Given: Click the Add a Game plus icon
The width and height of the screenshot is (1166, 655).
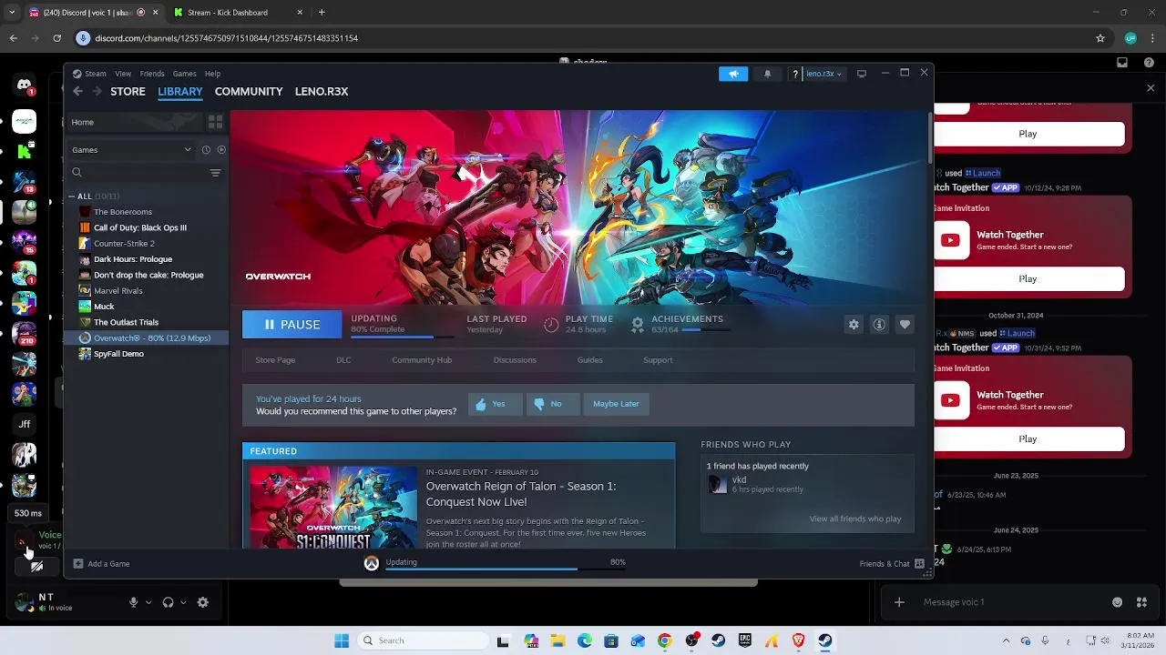Looking at the screenshot, I should point(78,564).
